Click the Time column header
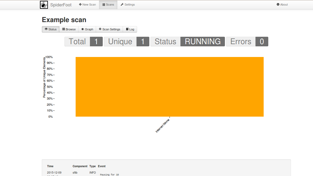313x176 pixels. point(50,166)
